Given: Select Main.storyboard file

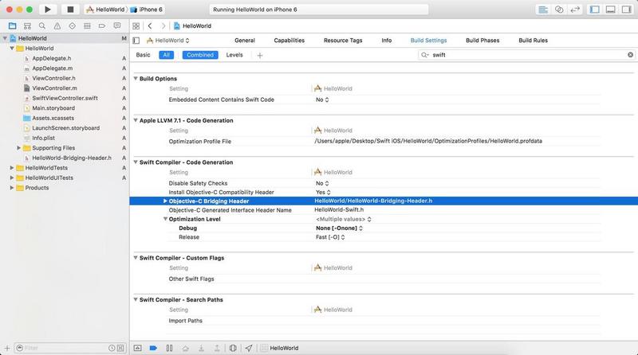Looking at the screenshot, I should pos(53,108).
